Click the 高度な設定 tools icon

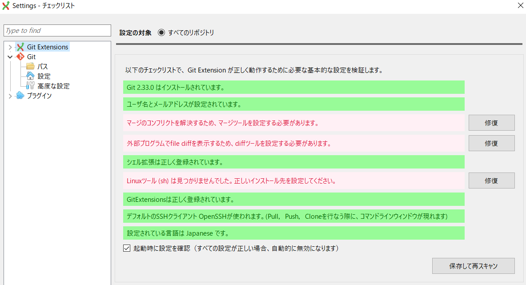[30, 86]
